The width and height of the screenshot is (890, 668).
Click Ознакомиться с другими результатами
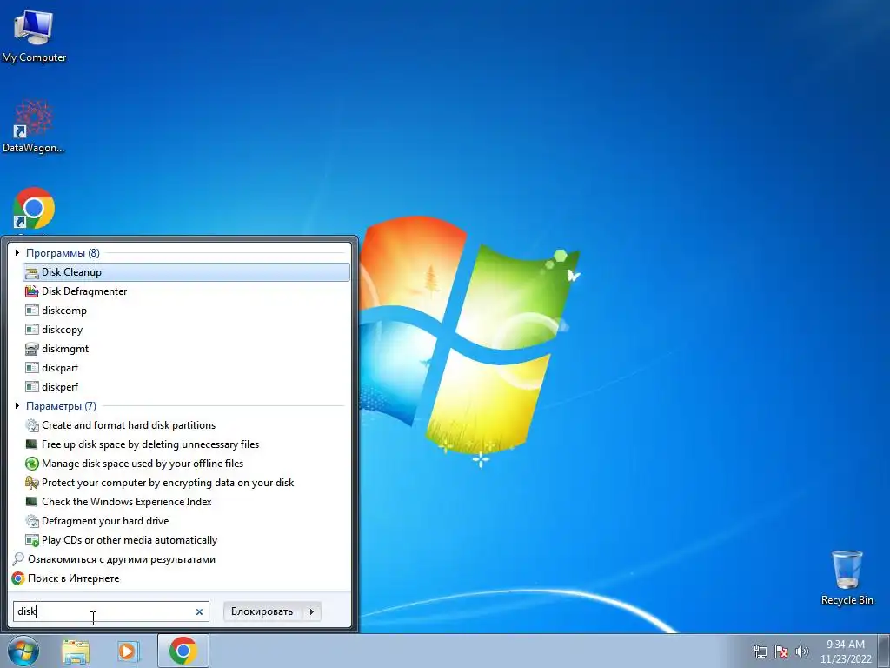tap(122, 559)
